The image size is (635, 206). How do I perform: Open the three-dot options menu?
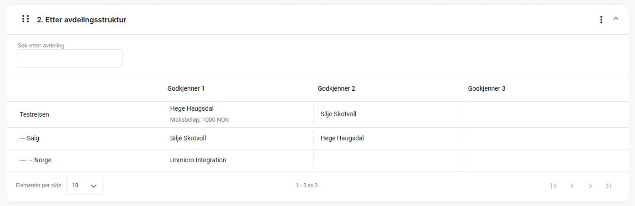[x=601, y=20]
